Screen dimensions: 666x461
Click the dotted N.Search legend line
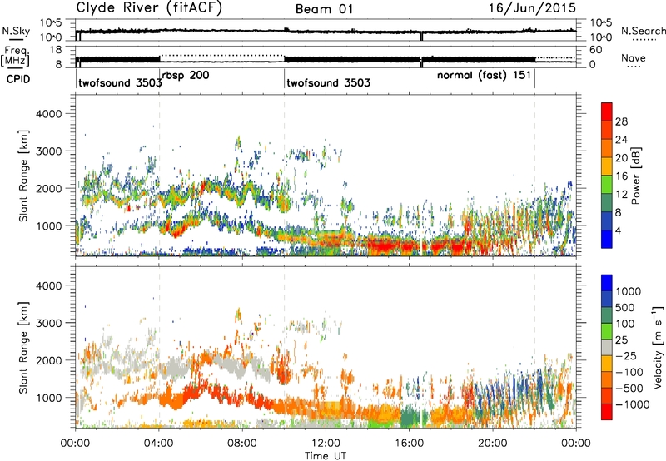[644, 40]
